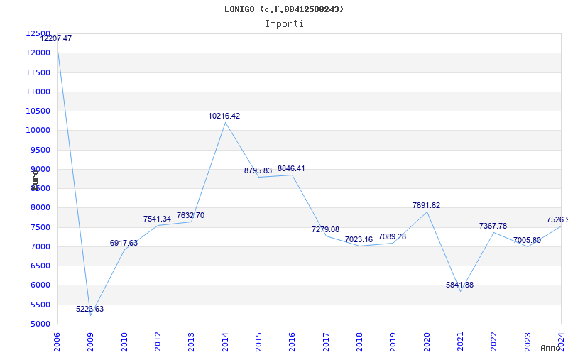Click the Anno axis label

(x=551, y=348)
